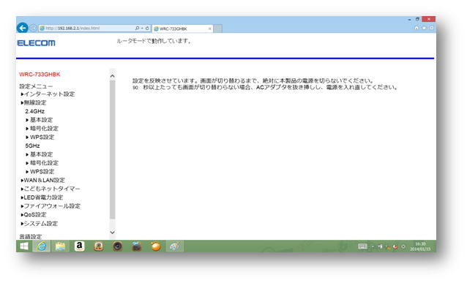Screen dimensions: 467x283
Task: Click the ELECOM logo
Action: (36, 43)
